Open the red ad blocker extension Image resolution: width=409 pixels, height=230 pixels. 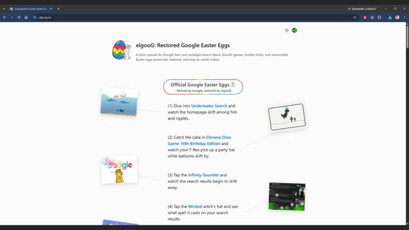coord(365,18)
